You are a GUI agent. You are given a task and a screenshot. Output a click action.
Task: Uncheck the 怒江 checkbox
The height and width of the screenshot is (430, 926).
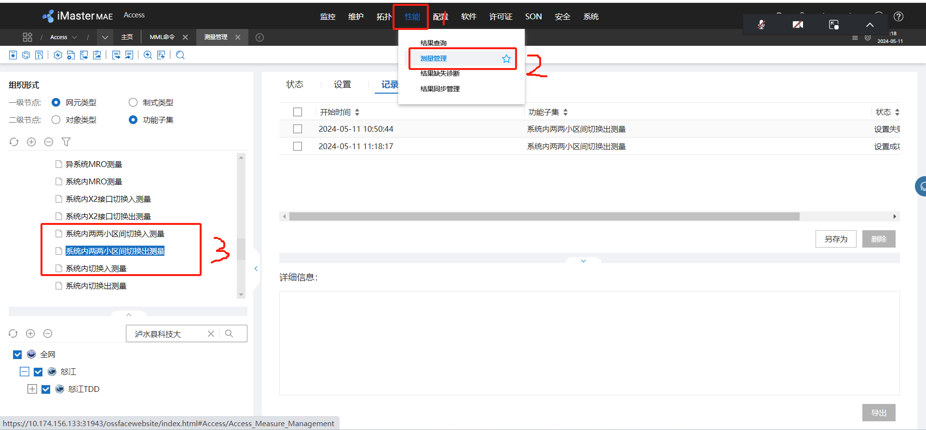(x=38, y=372)
